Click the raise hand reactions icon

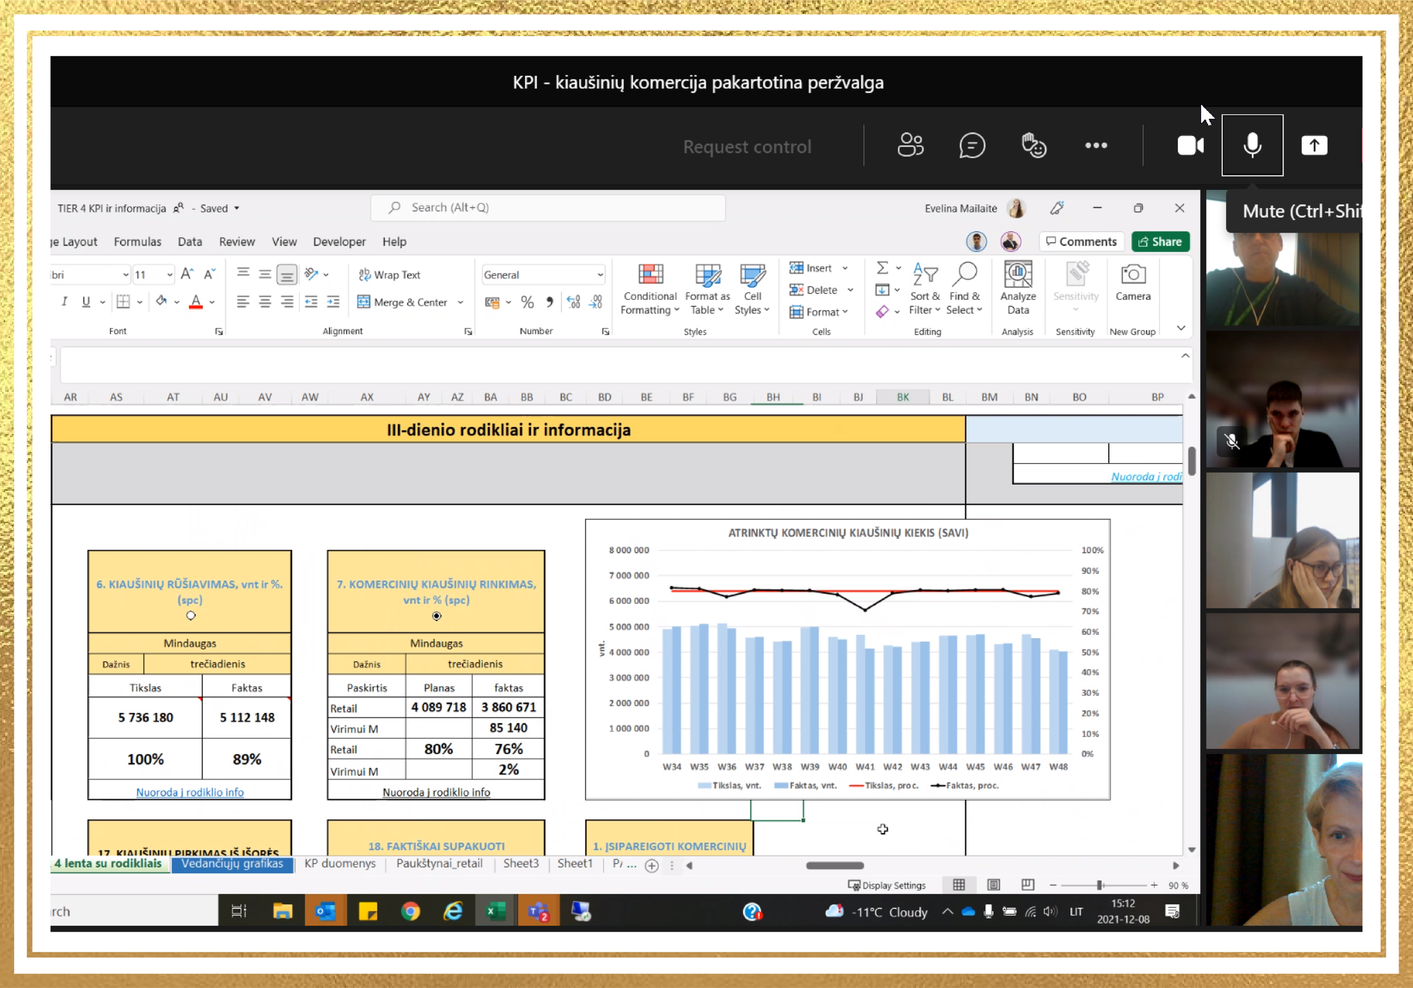(x=1034, y=146)
